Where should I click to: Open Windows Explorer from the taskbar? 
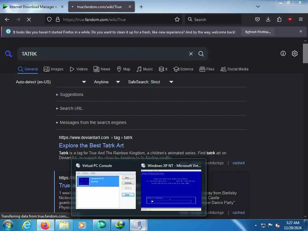tap(64, 225)
